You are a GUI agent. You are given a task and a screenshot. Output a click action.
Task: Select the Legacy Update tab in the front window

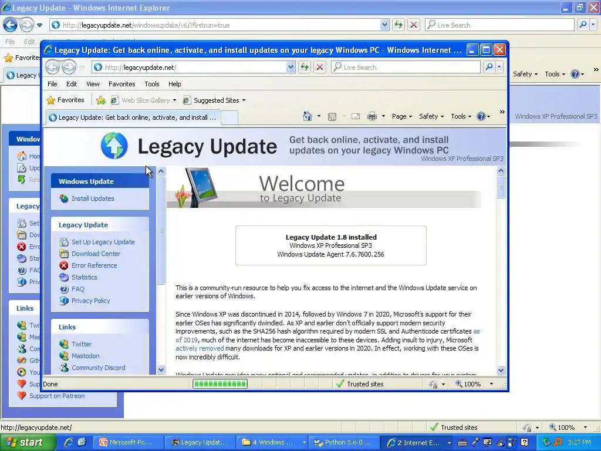[x=133, y=117]
